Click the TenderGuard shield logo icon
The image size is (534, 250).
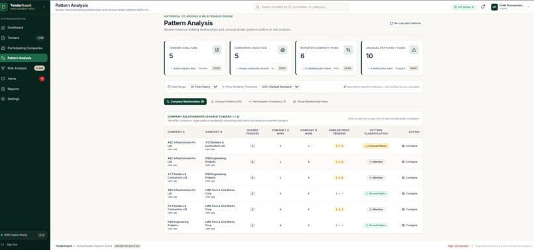pyautogui.click(x=4, y=7)
